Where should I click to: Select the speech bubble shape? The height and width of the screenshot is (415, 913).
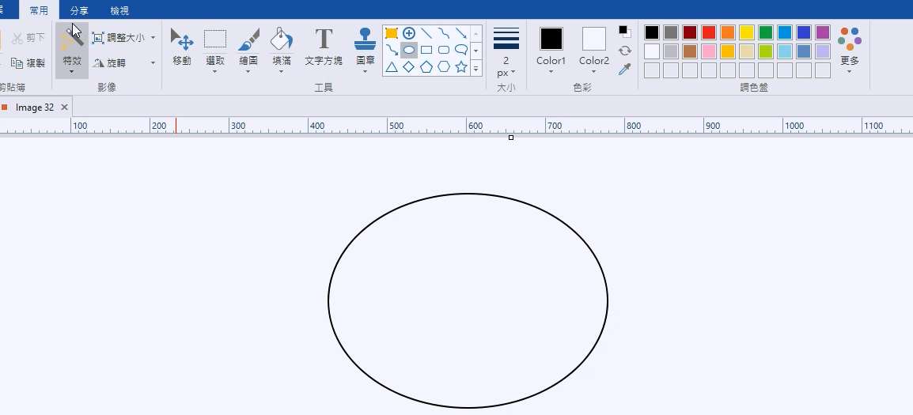pos(461,50)
